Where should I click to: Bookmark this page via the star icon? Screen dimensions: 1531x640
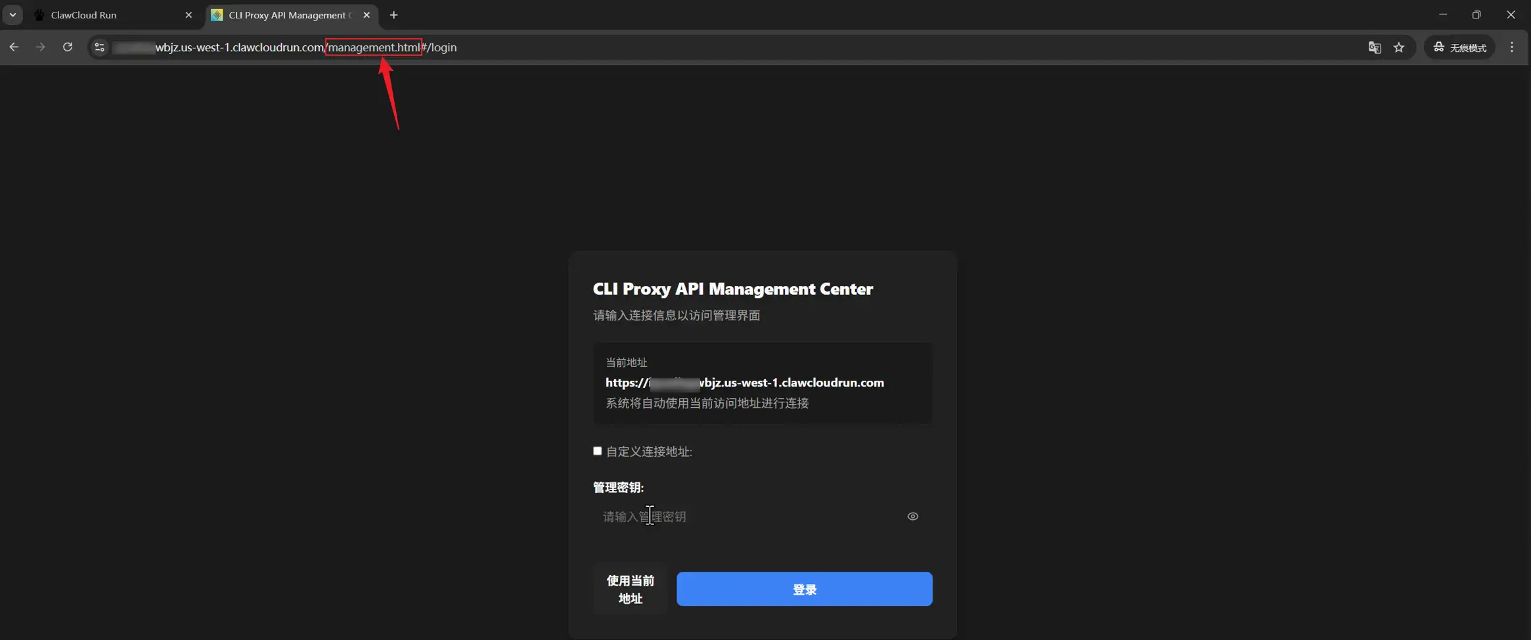1399,47
